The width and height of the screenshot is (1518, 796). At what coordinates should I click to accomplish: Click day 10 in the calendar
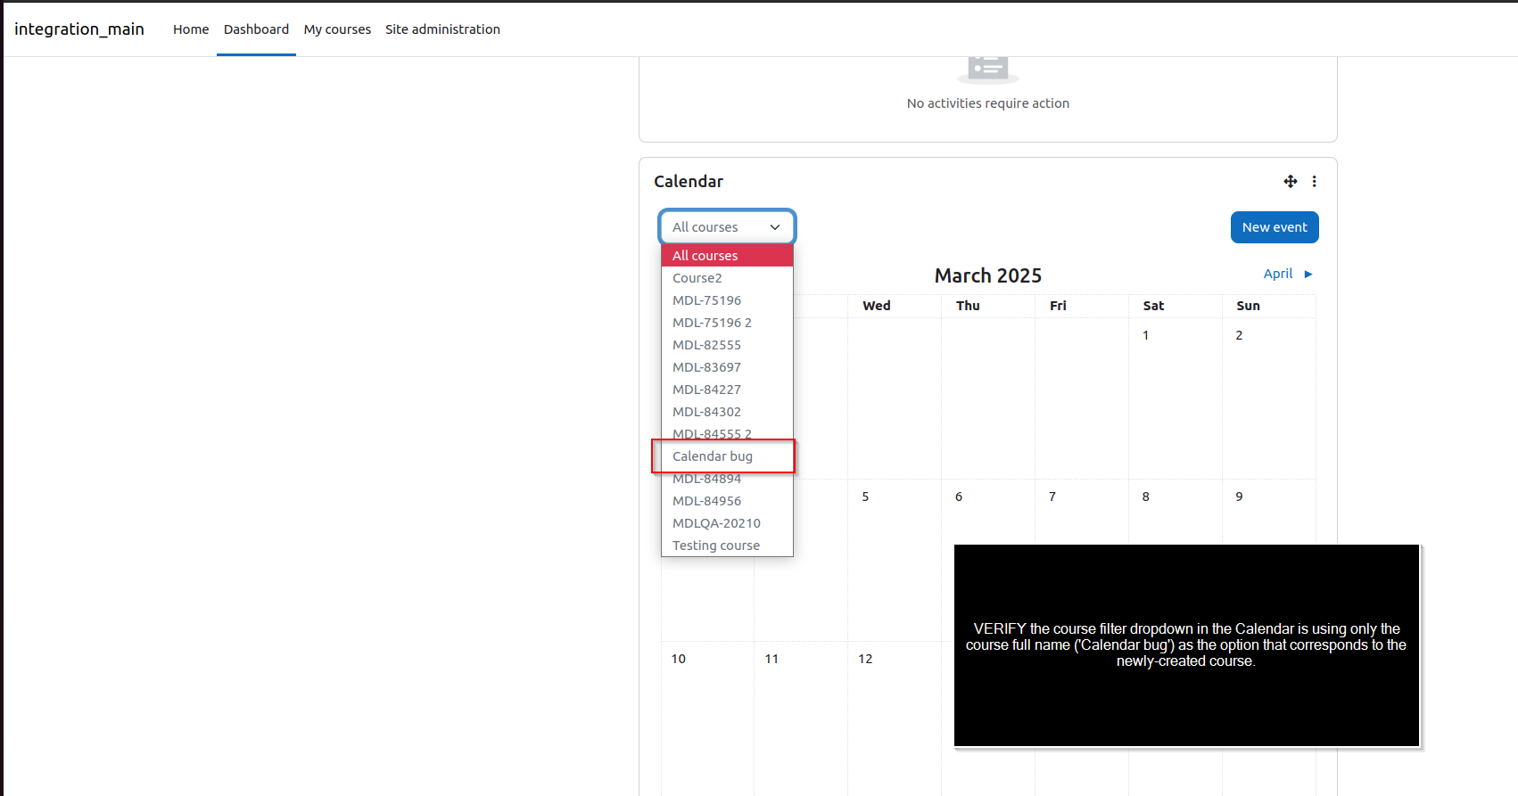[679, 659]
